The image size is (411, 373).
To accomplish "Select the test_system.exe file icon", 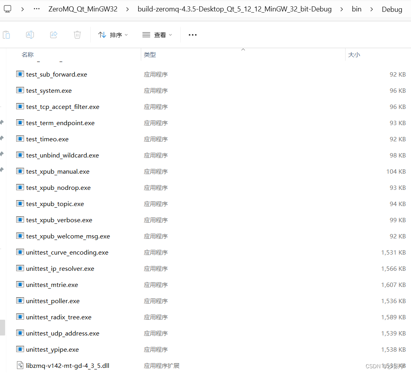I will [x=20, y=90].
